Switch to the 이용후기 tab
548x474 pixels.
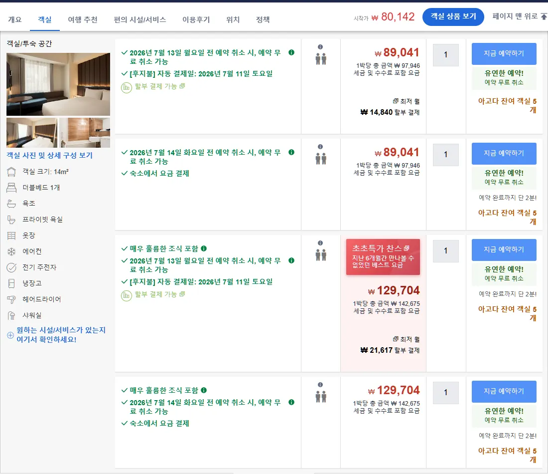click(x=196, y=19)
